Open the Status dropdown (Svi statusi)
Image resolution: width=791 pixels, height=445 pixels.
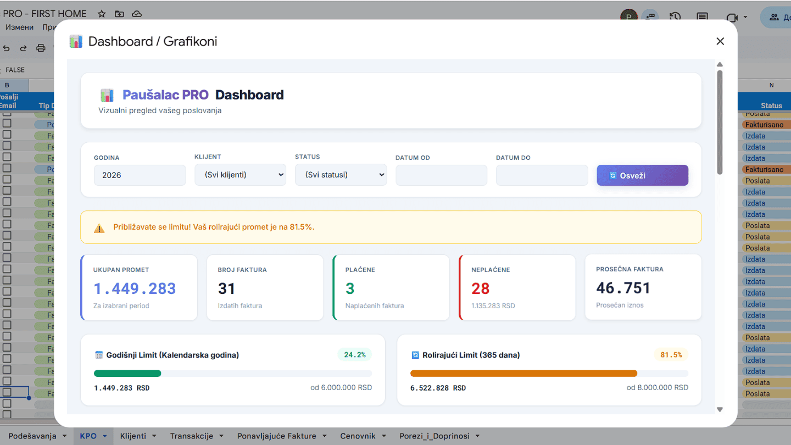coord(341,175)
